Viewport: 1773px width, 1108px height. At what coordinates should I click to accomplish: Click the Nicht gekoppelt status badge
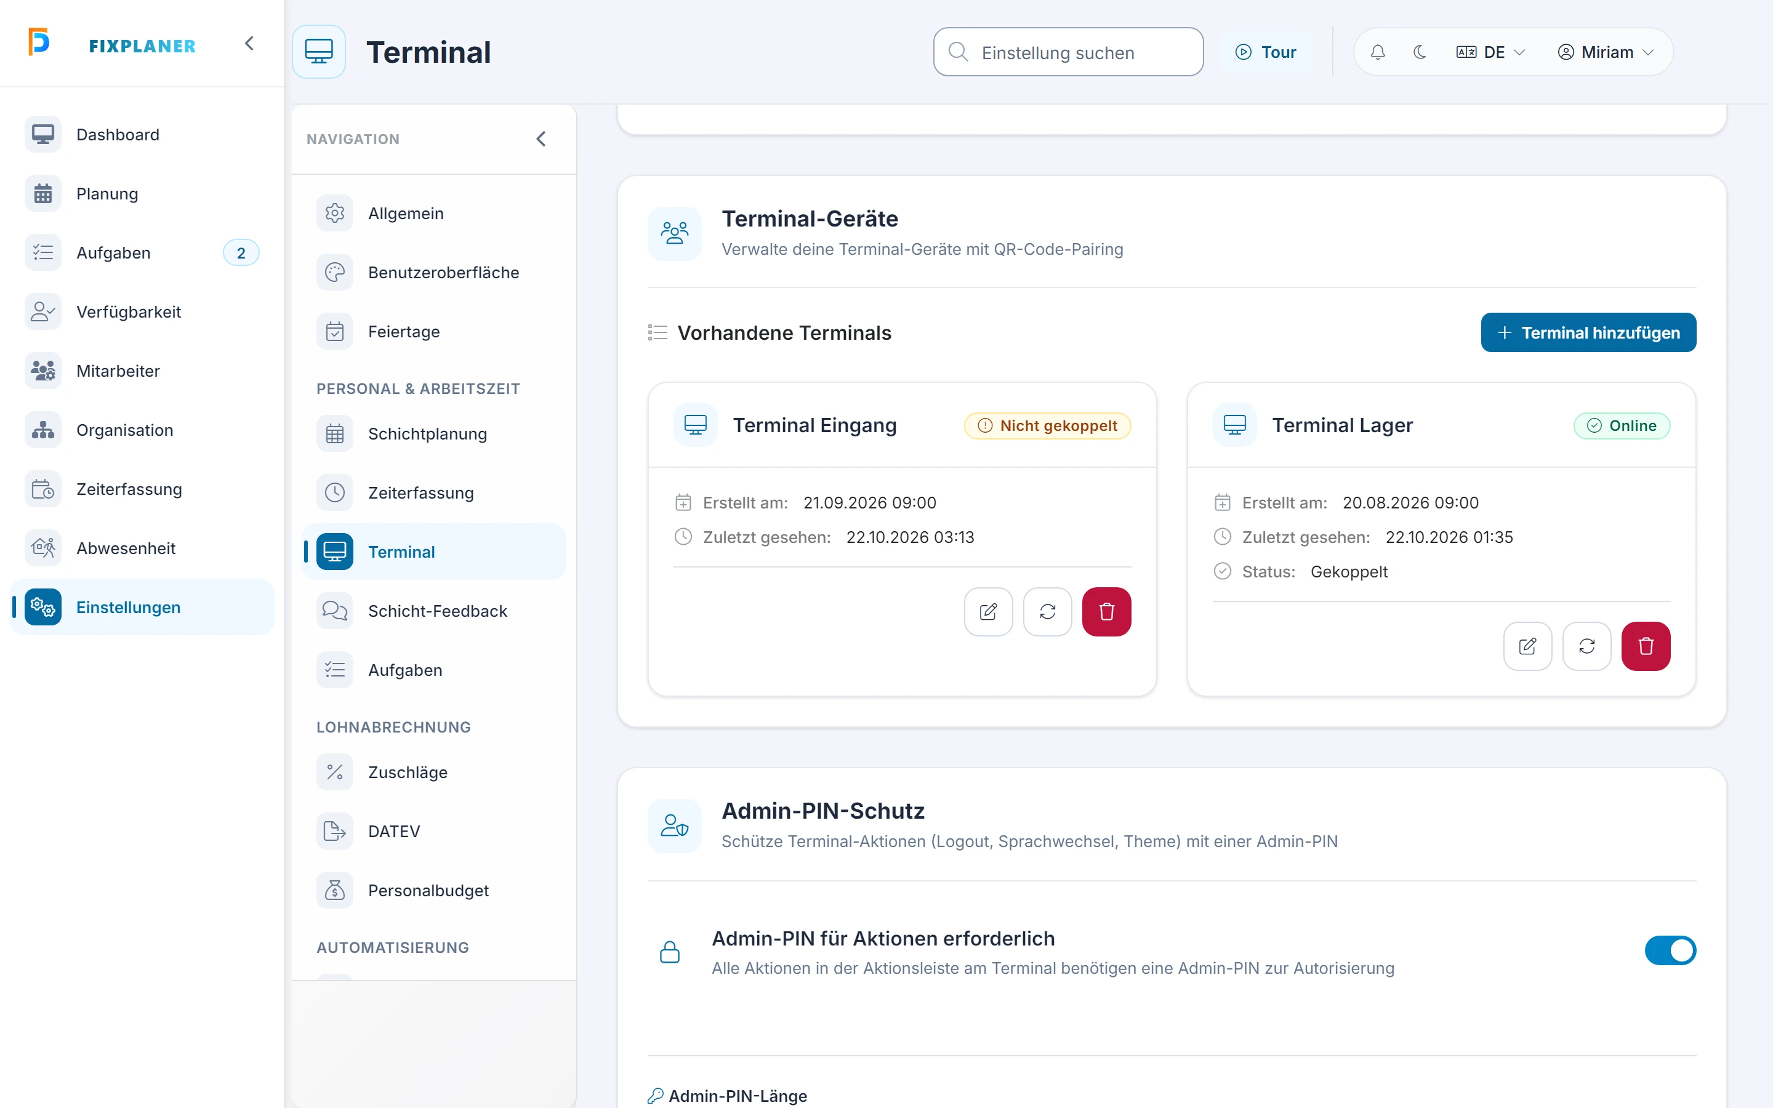point(1047,426)
